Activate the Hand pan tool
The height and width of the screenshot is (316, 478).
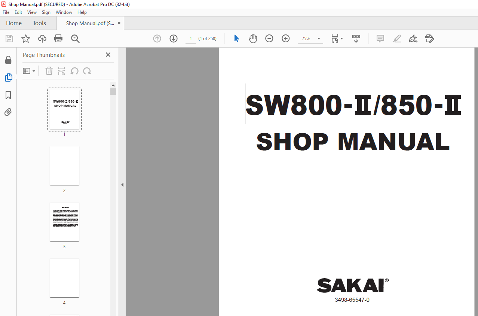click(253, 39)
